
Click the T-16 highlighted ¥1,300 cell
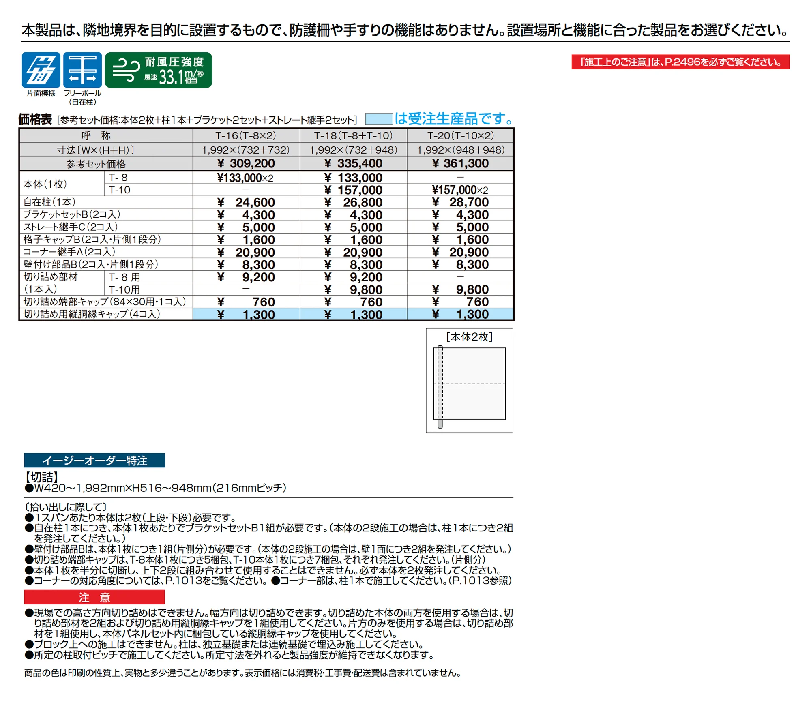coord(246,314)
